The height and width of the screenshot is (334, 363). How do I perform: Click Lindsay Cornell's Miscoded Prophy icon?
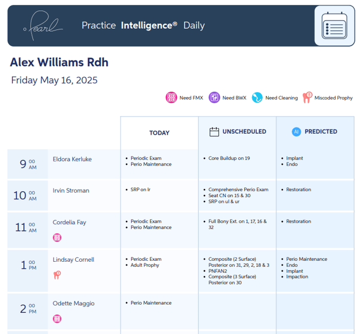(57, 275)
